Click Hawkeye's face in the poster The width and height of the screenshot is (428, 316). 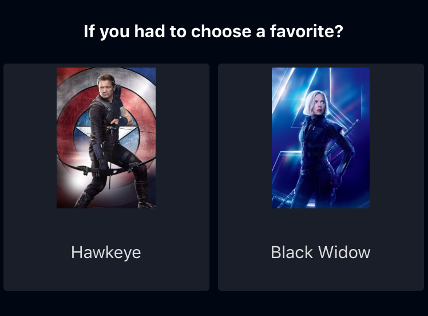[x=106, y=87]
